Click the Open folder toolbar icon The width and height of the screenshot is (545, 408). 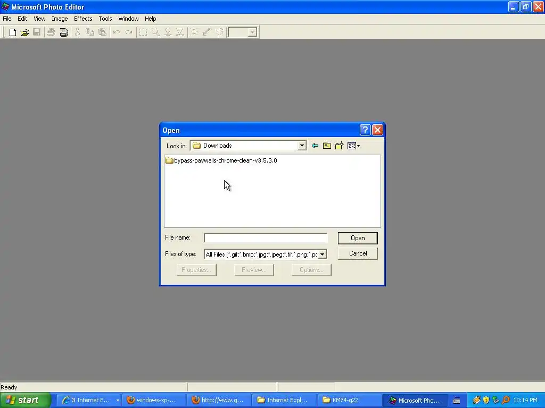[24, 32]
